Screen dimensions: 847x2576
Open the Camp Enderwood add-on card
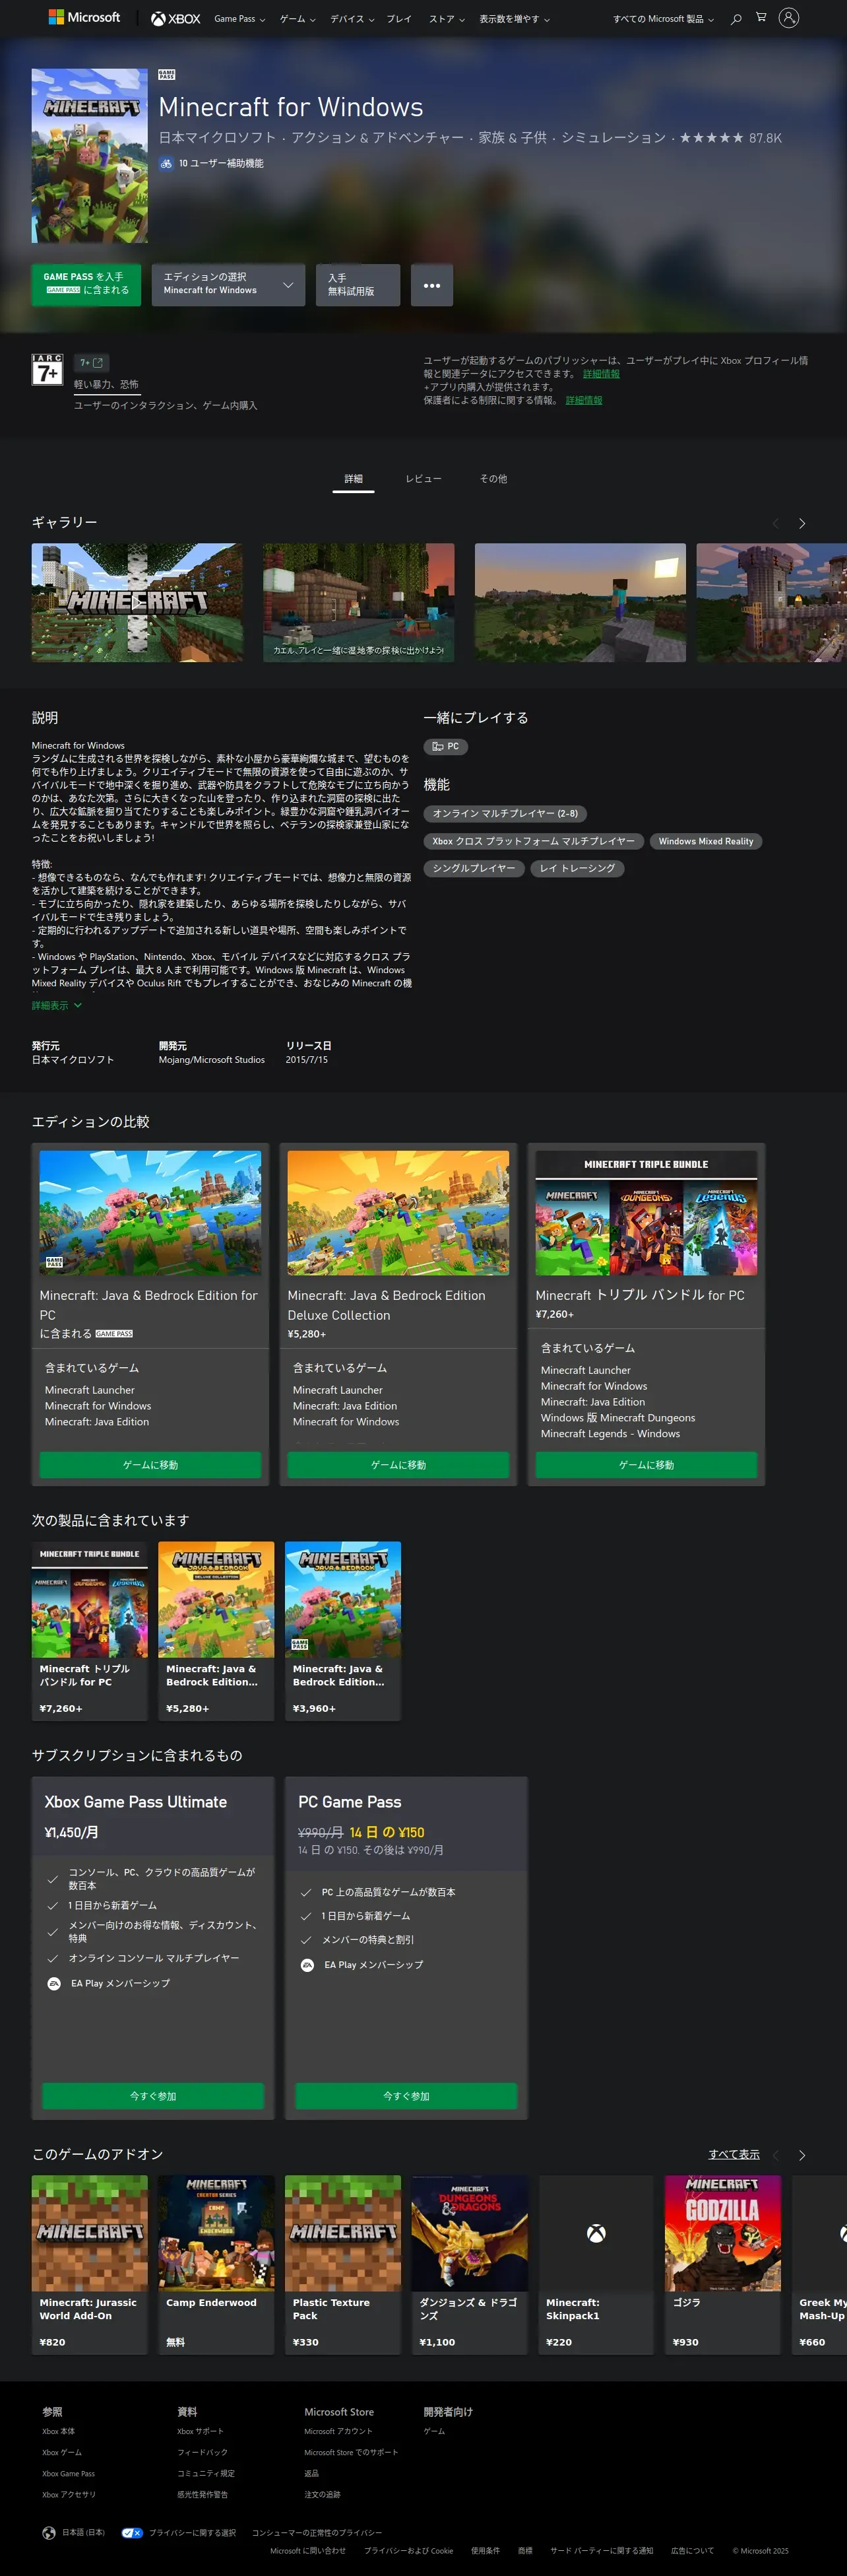pos(217,2264)
